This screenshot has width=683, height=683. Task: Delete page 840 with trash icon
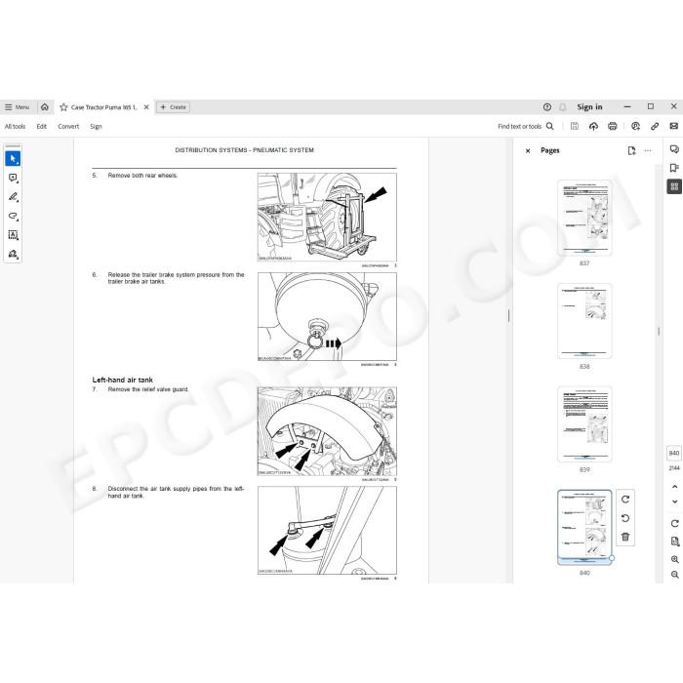point(625,537)
